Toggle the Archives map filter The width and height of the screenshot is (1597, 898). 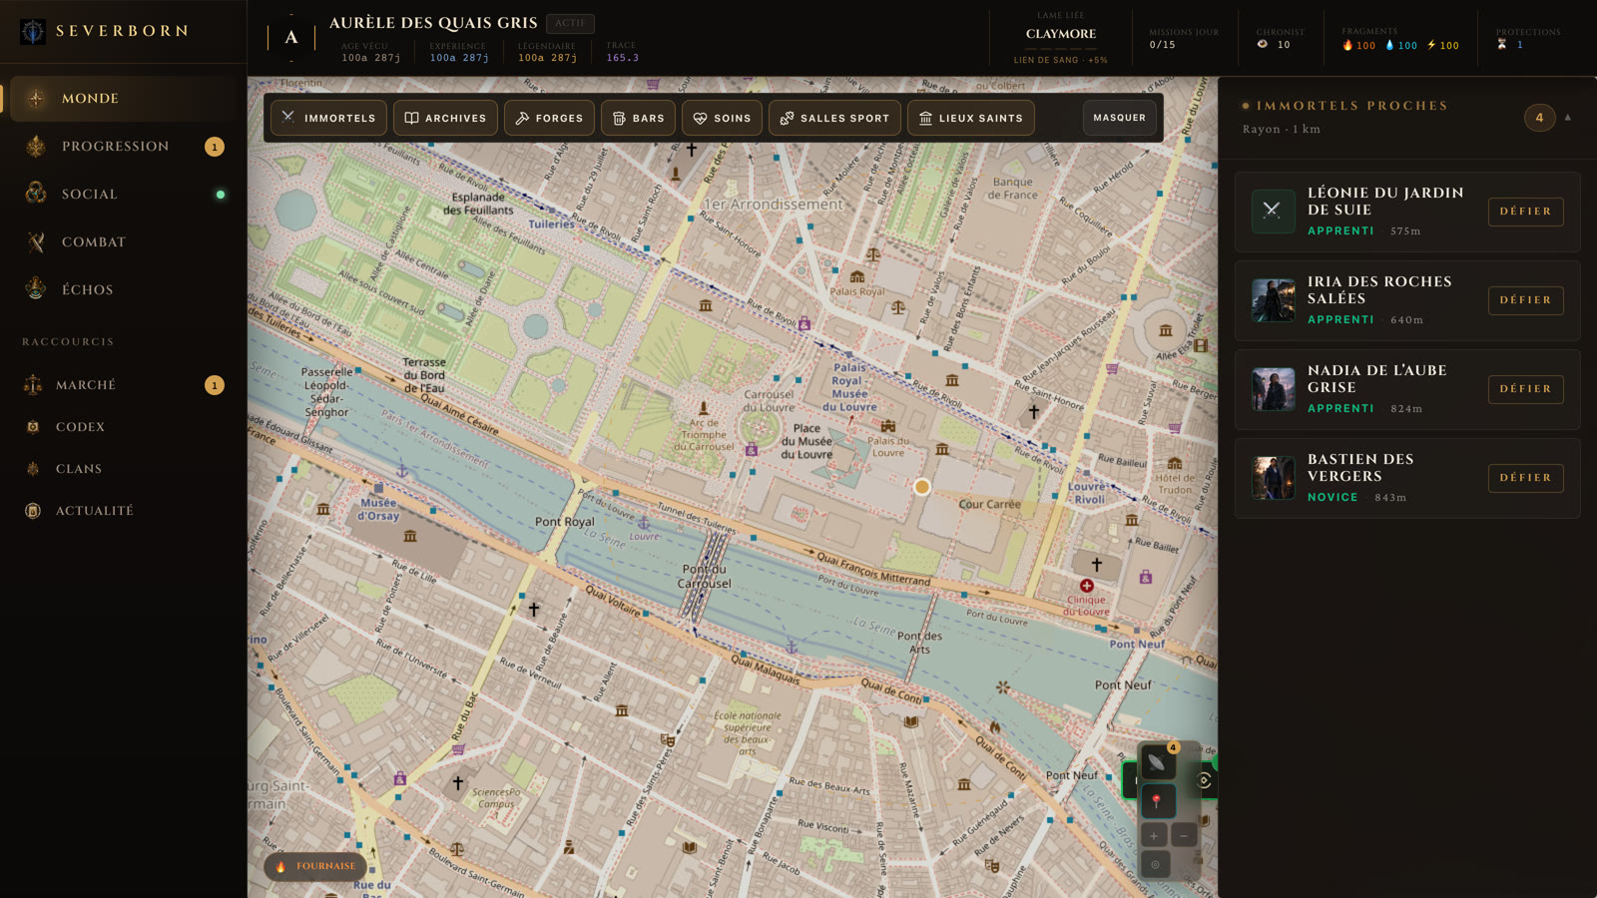(445, 118)
